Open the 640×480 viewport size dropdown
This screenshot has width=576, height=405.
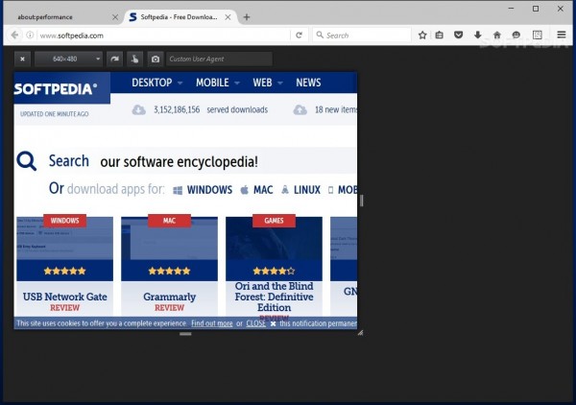coord(68,59)
